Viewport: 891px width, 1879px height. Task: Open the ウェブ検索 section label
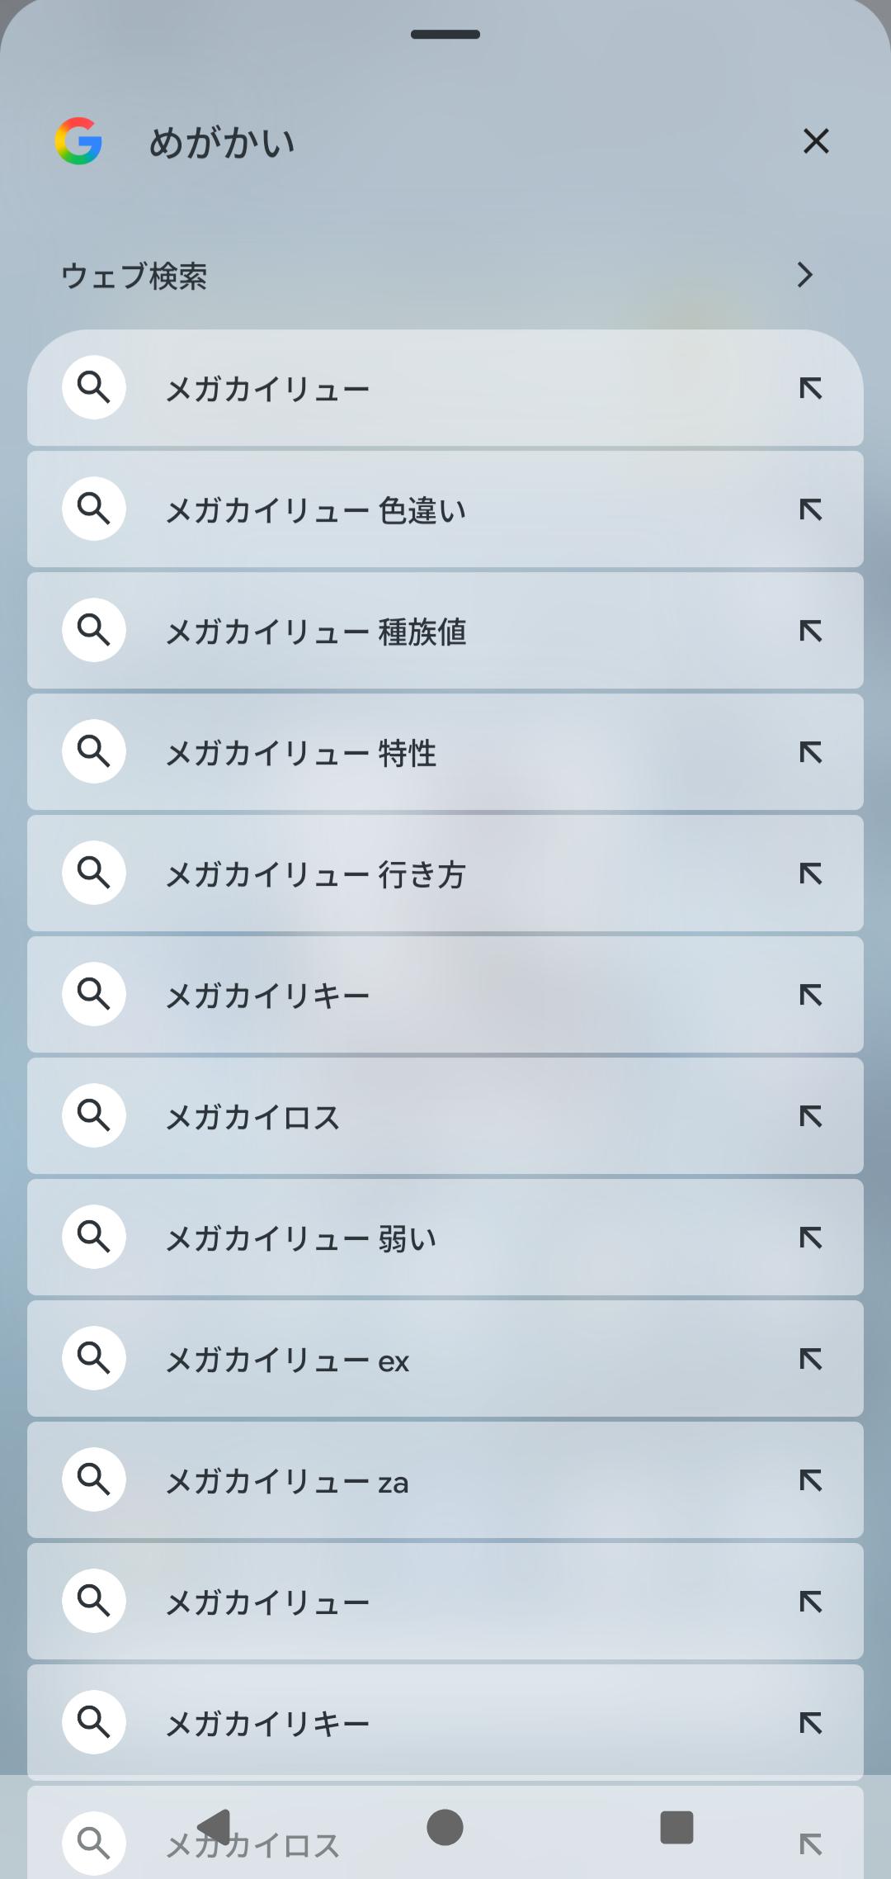tap(134, 276)
